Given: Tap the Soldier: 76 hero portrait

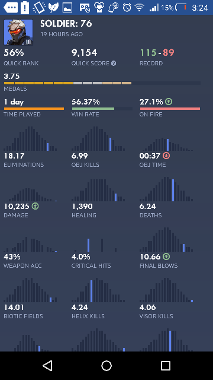Looking at the screenshot, I should click(18, 32).
